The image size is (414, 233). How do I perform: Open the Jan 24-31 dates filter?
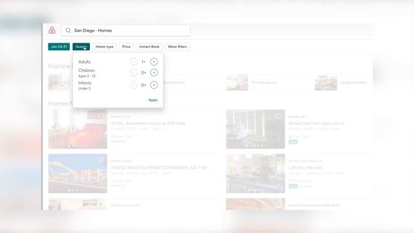pyautogui.click(x=59, y=47)
